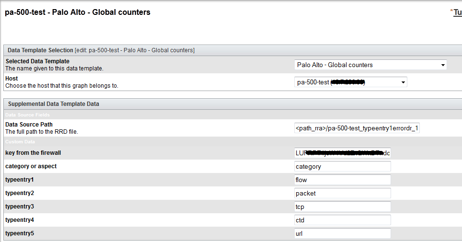The width and height of the screenshot is (462, 242).
Task: Focus typeentry4 field containing ctd
Action: pos(342,220)
